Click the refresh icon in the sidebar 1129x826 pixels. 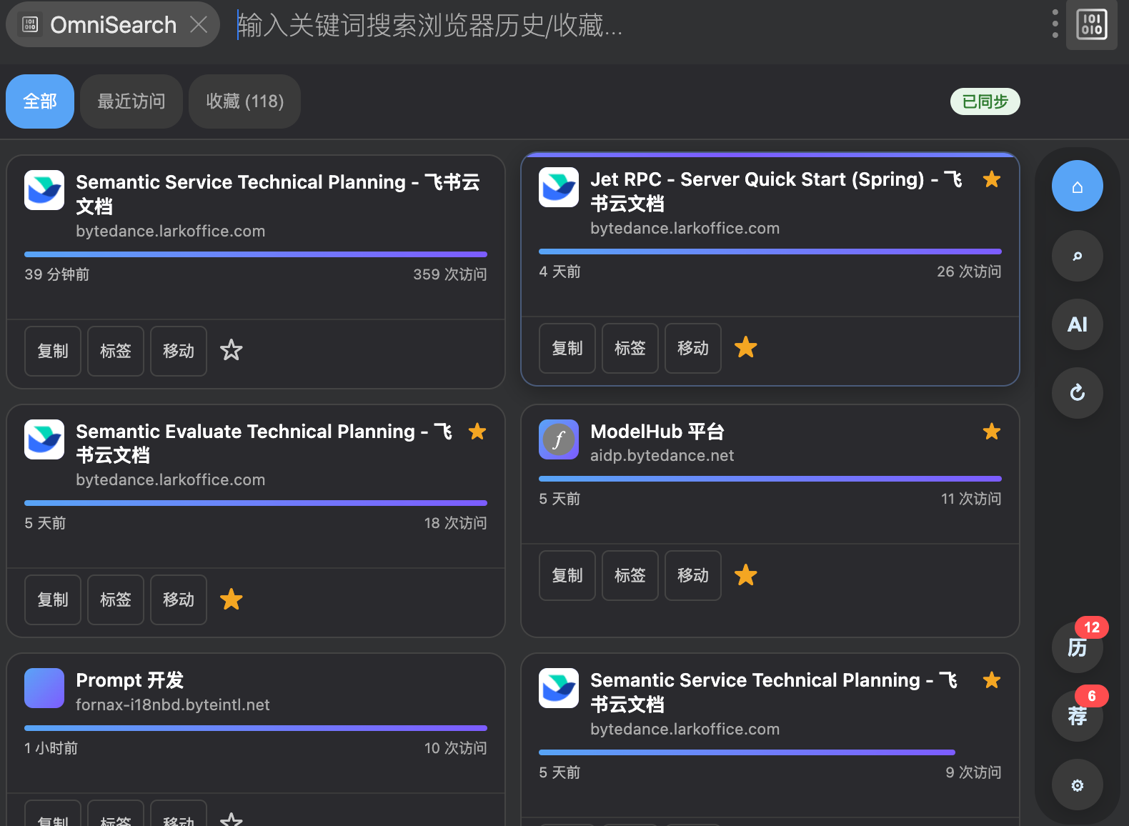tap(1077, 393)
